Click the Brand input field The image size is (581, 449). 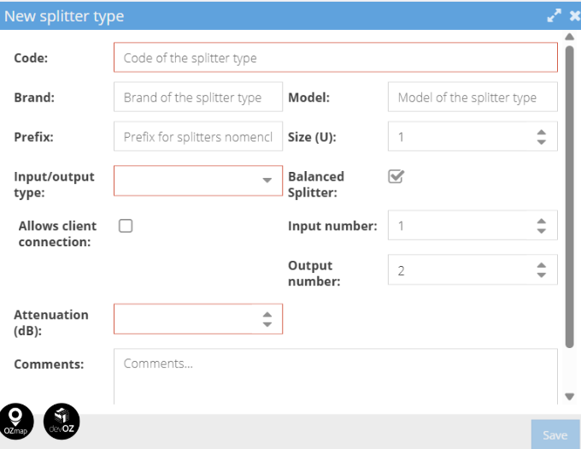(198, 97)
